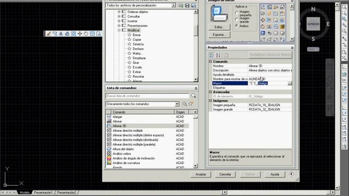
Task: Click the Aceptar button
Action: [x=201, y=174]
